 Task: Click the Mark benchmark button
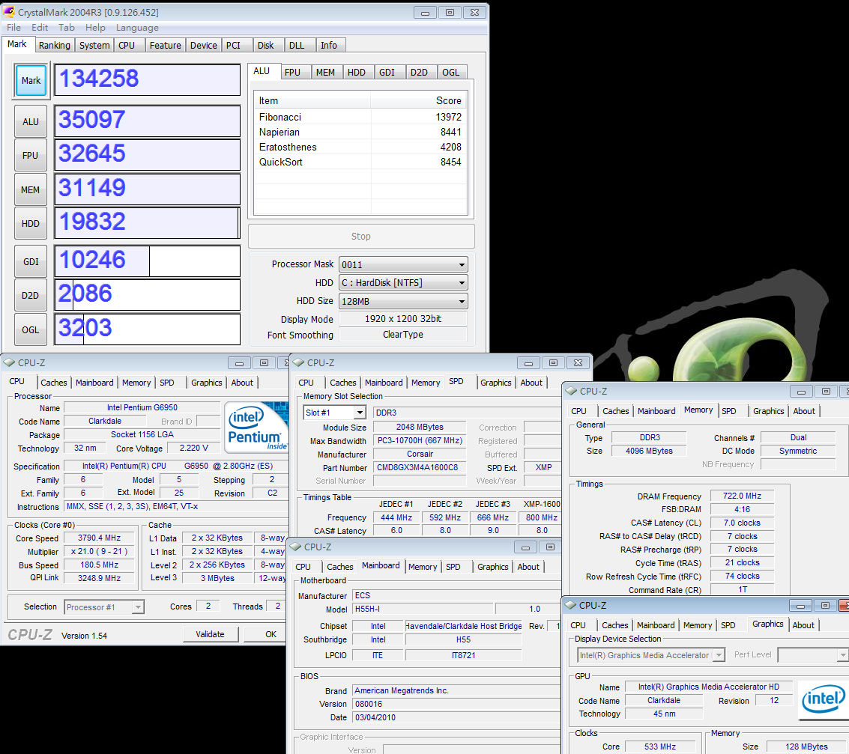coord(31,81)
